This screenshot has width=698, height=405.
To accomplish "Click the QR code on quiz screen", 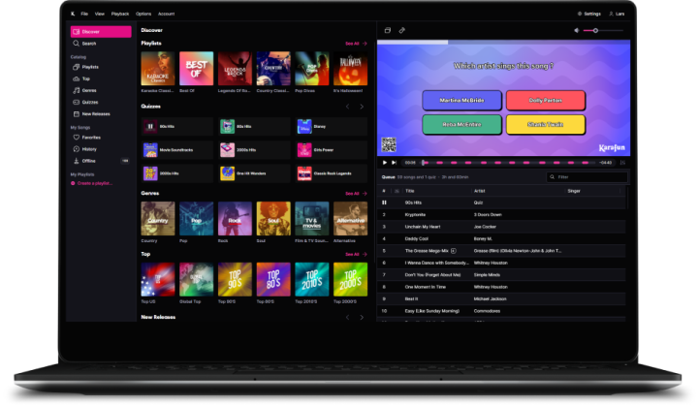I will click(x=389, y=144).
